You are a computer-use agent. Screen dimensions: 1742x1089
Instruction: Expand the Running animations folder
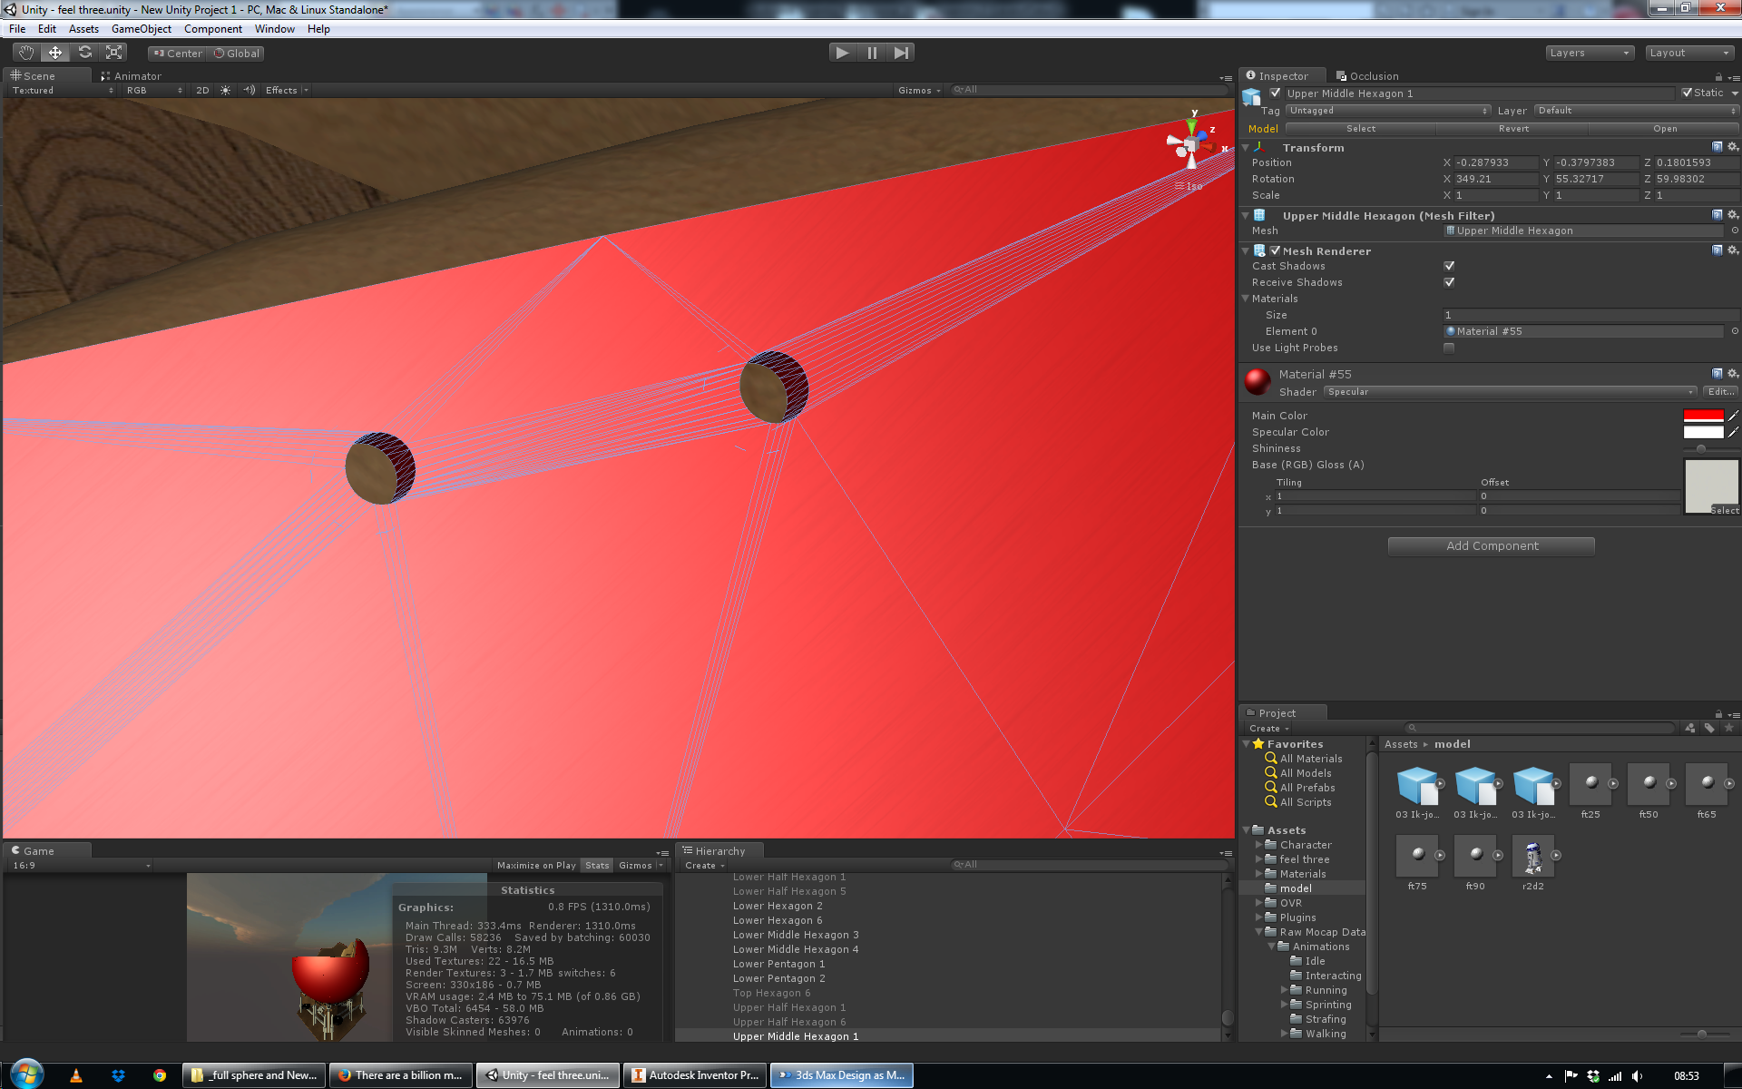click(x=1284, y=990)
